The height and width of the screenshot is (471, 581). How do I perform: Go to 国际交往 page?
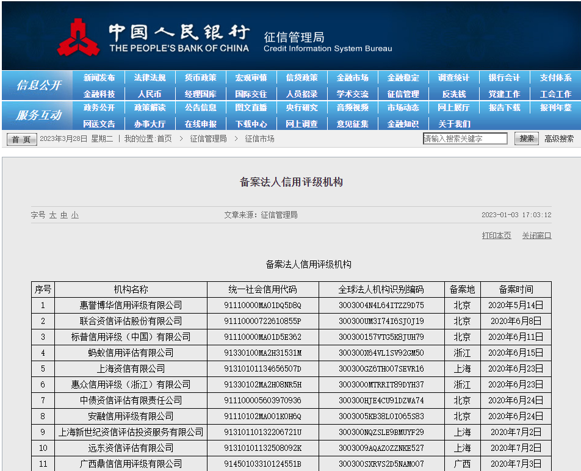point(251,94)
